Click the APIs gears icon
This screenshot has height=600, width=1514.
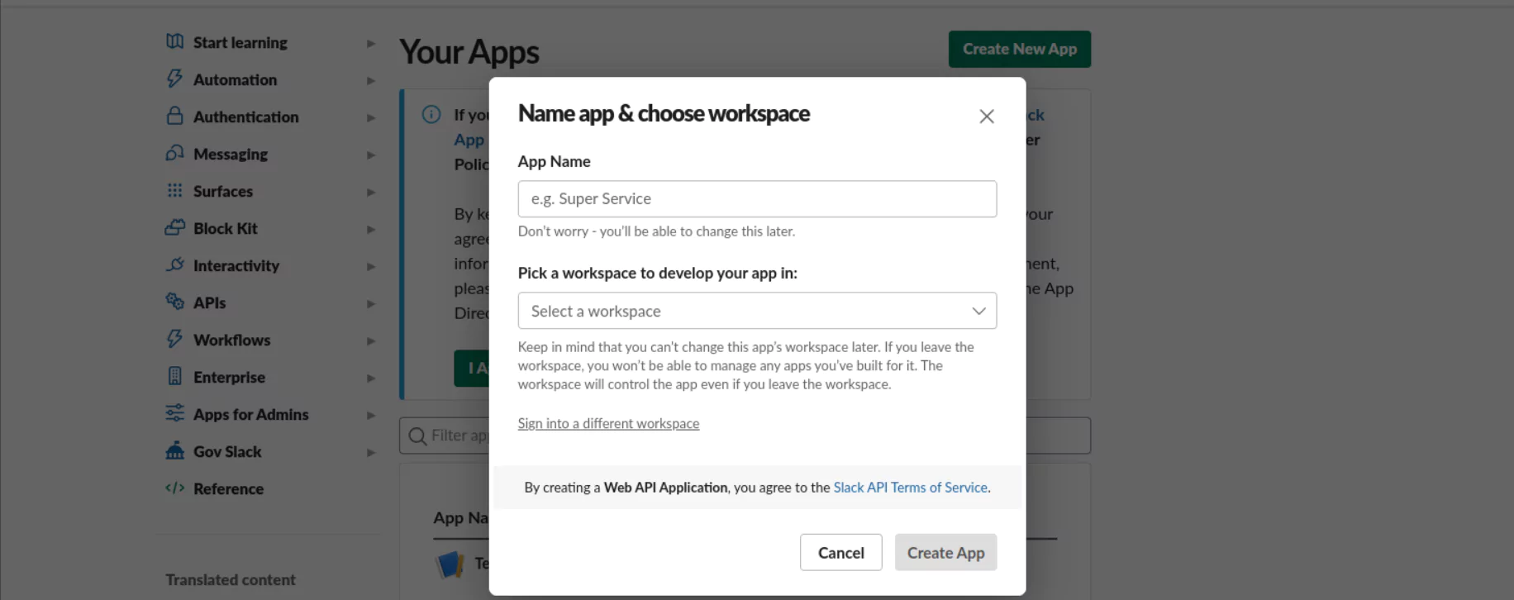click(174, 302)
